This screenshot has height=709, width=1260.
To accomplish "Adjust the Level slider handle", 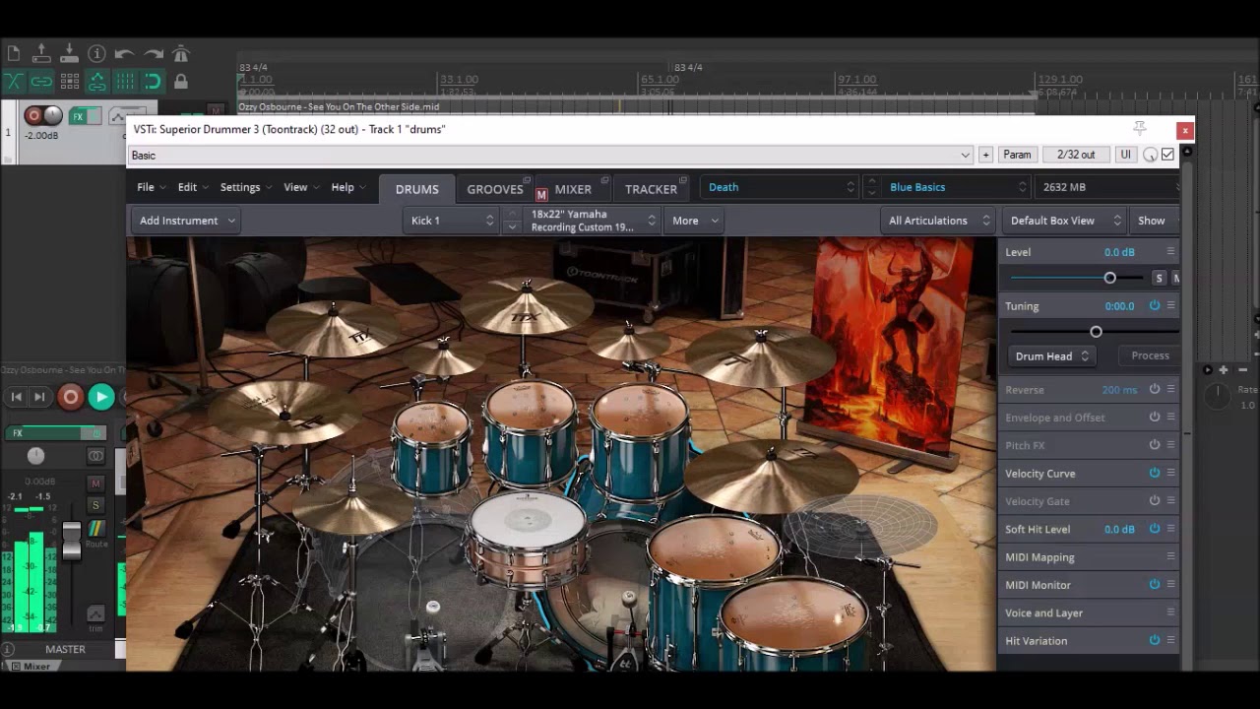I will 1109,278.
